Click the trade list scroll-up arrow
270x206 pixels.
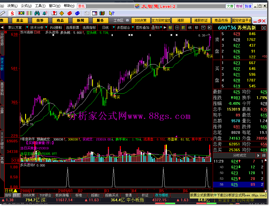pos(266,160)
